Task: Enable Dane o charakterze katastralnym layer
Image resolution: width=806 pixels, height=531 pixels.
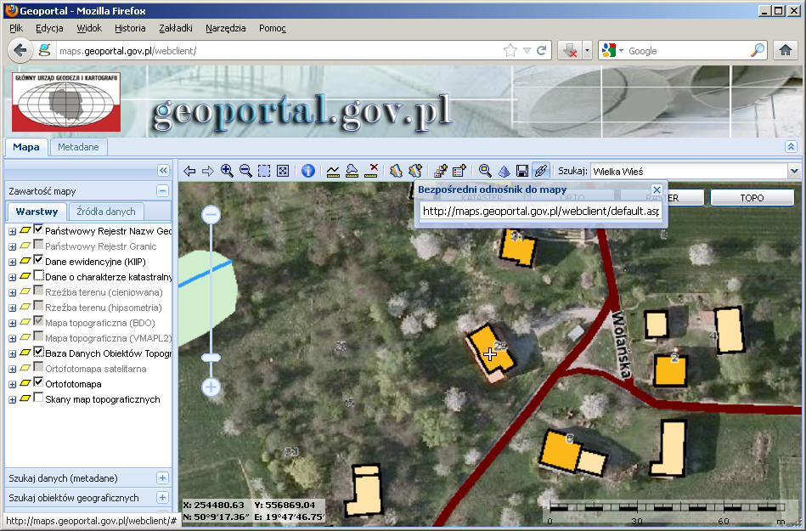Action: (38, 275)
